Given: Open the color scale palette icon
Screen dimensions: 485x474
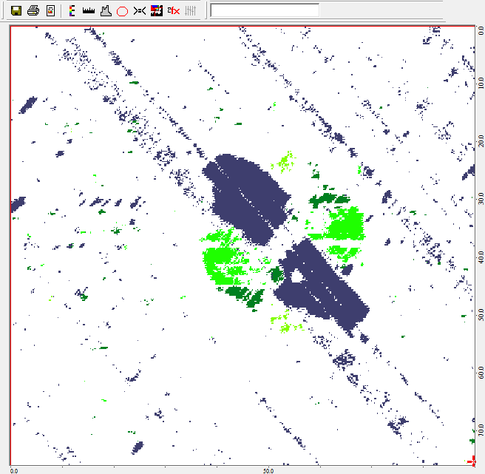Looking at the screenshot, I should (72, 10).
